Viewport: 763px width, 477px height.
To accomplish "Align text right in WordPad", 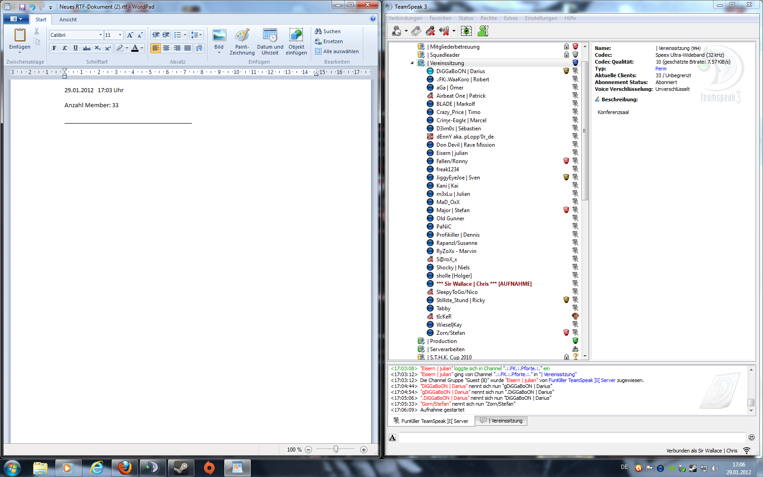I will click(x=177, y=48).
